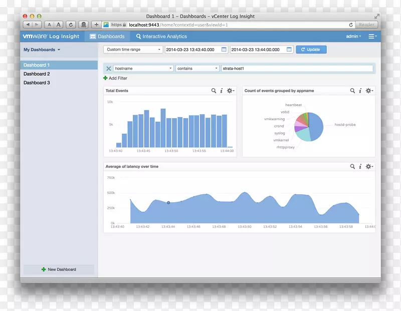The image size is (401, 311).
Task: Click the search icon on Average of latency widget
Action: [352, 166]
